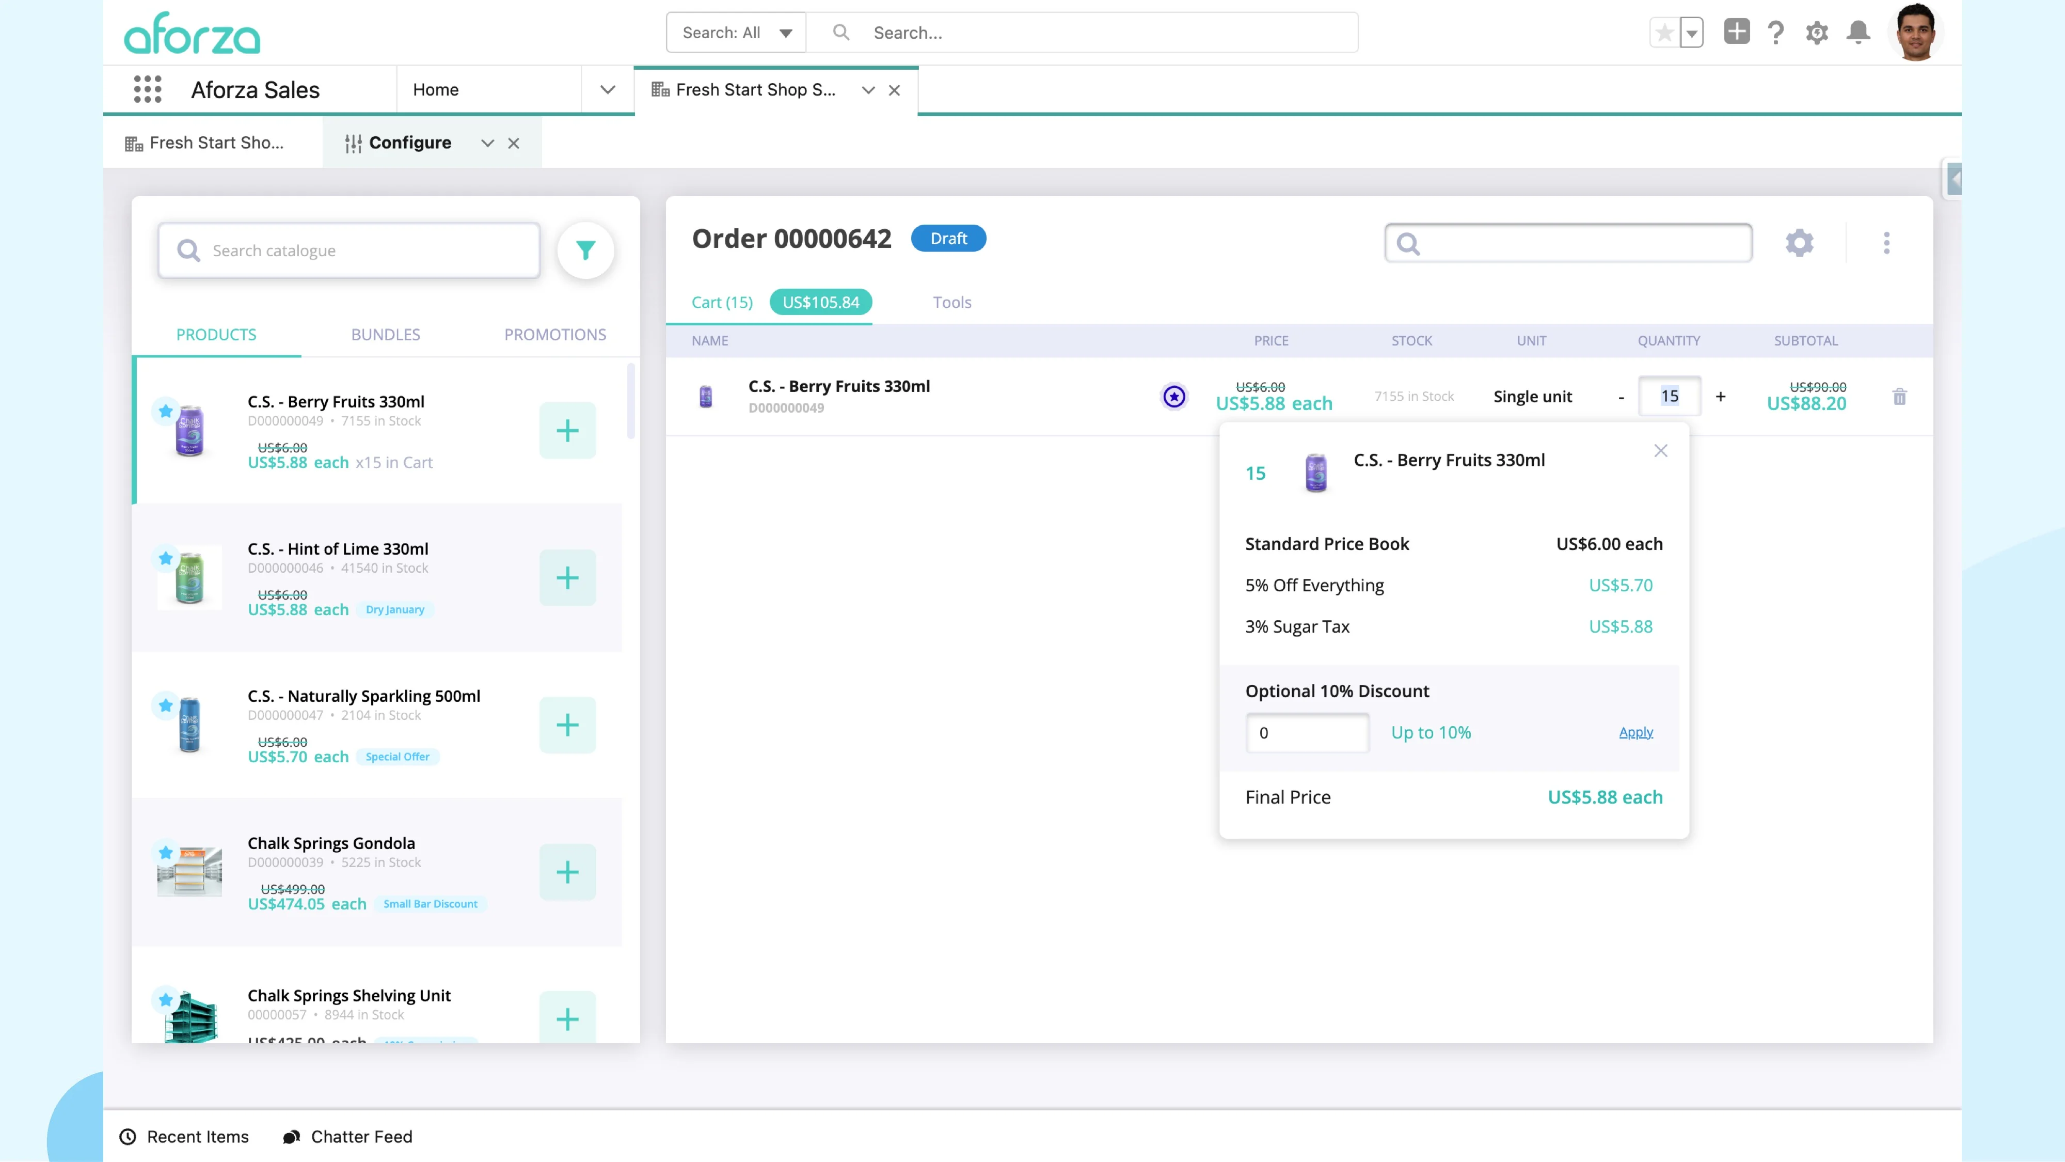Apply the optional discount
This screenshot has width=2065, height=1162.
pos(1635,732)
